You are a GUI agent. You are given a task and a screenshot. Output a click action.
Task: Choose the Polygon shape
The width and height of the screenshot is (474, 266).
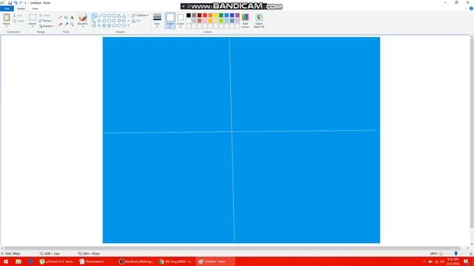[x=118, y=16]
